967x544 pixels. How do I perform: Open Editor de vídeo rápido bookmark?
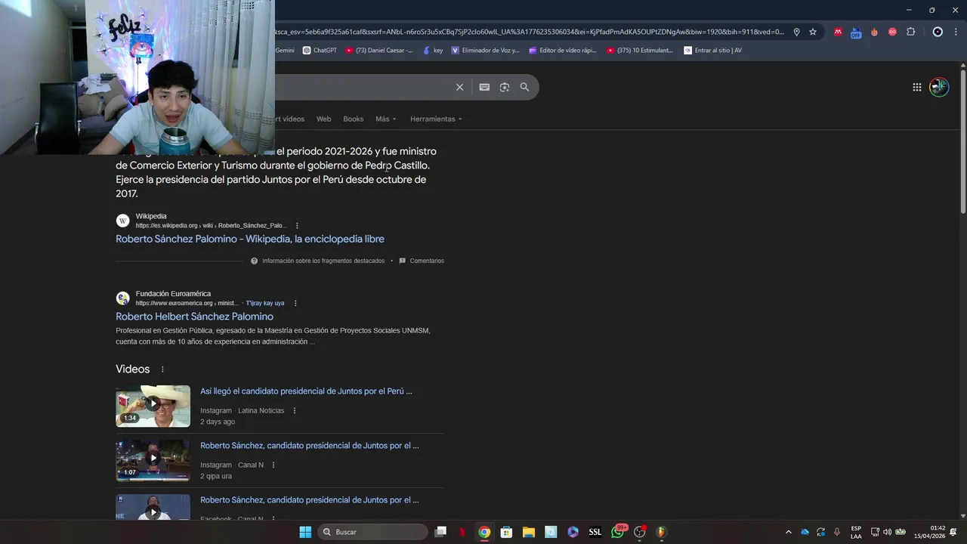point(563,51)
